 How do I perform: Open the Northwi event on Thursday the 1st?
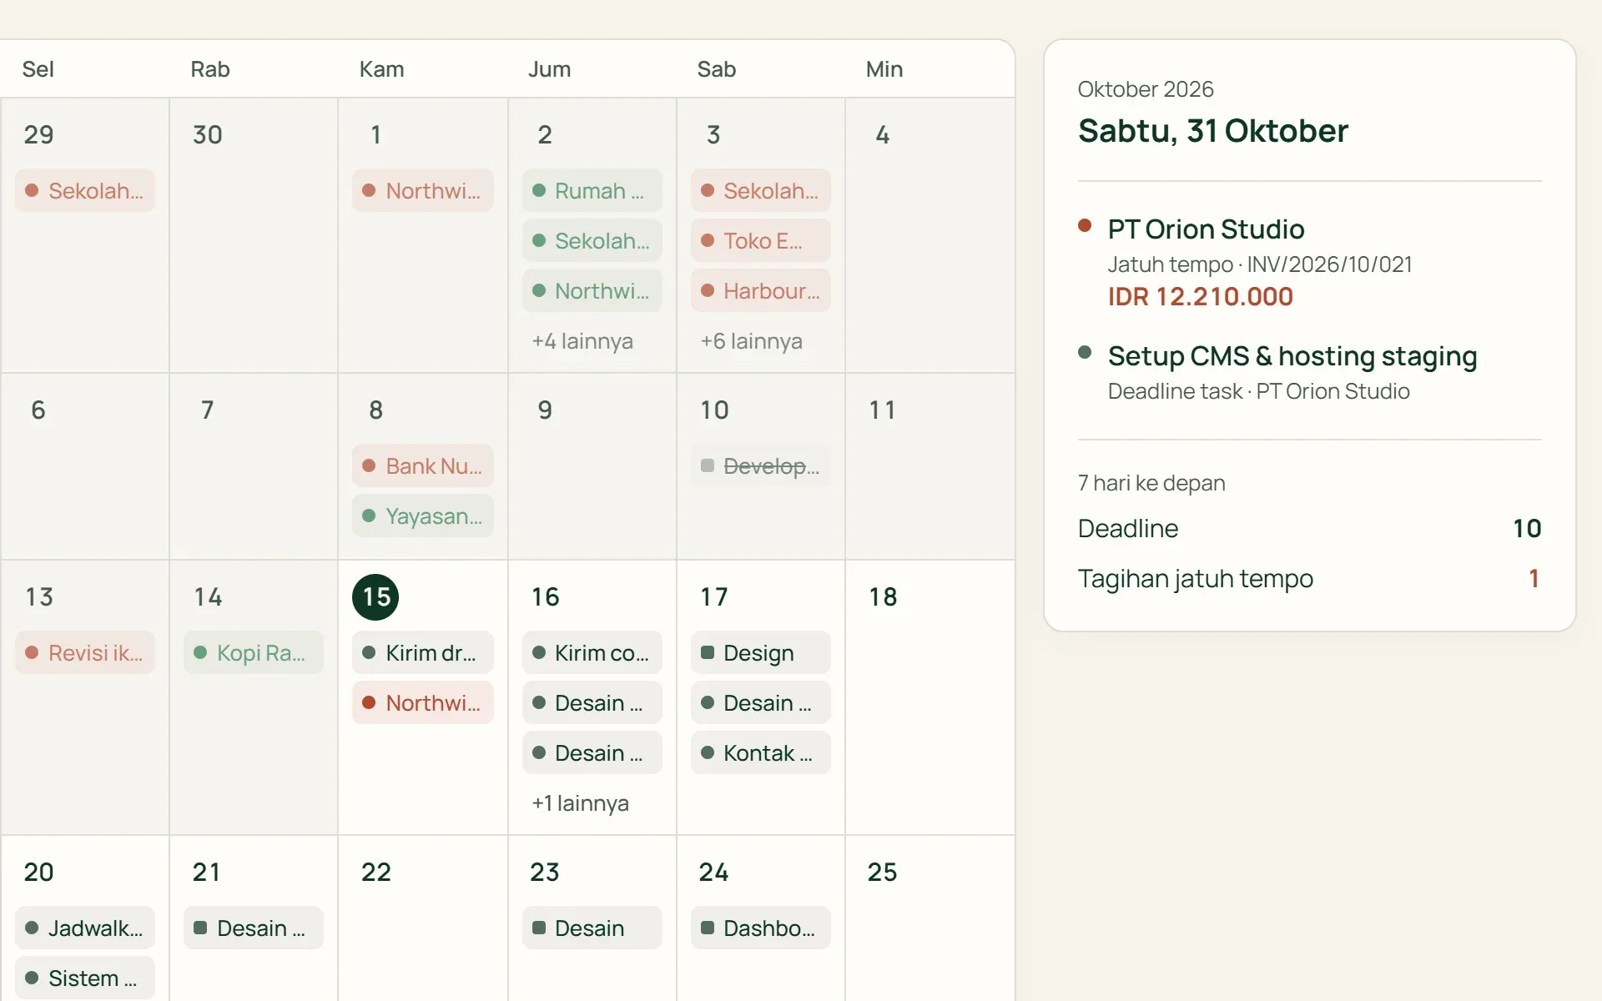(422, 190)
